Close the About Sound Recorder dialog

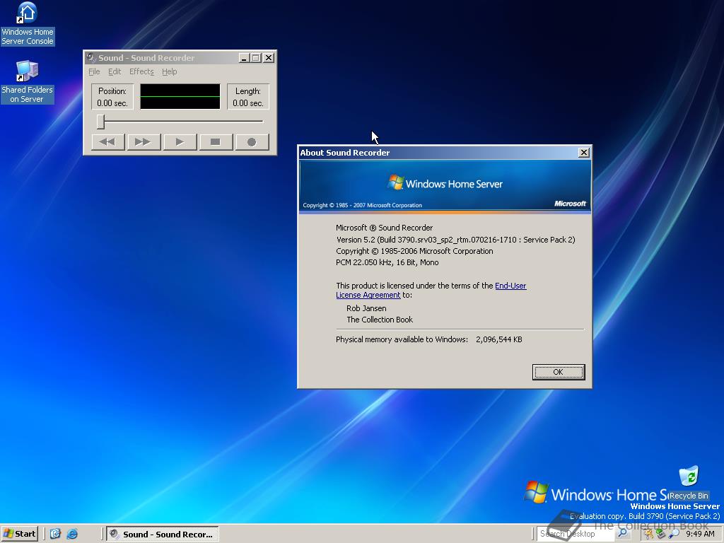tap(583, 153)
